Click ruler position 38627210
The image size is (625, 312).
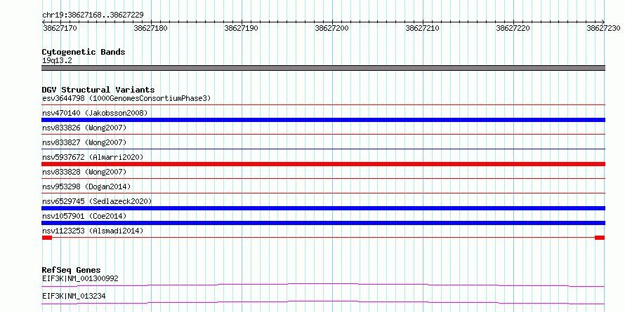tap(423, 28)
